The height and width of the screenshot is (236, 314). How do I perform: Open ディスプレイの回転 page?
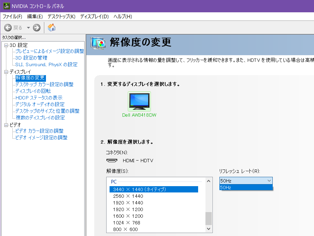[33, 91]
